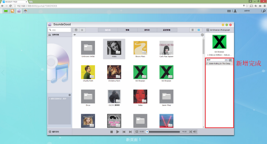Screen dimensions: 267x144
Task: Toggle shuffle playback icon
Action: point(191,131)
